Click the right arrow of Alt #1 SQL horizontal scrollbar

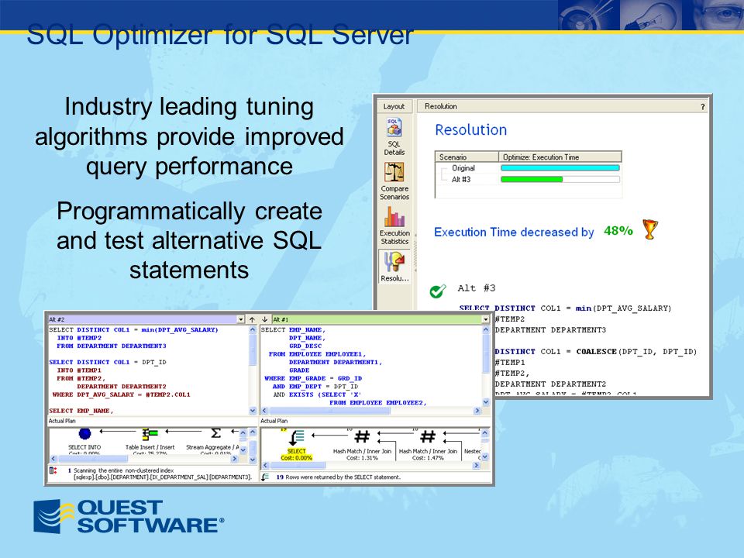(477, 411)
